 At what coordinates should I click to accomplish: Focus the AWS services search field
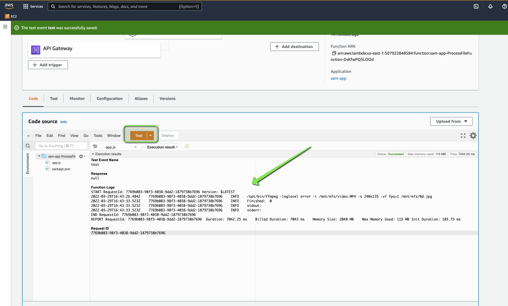pos(125,6)
